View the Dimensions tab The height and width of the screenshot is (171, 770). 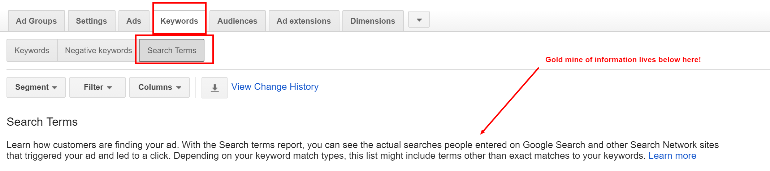tap(373, 21)
